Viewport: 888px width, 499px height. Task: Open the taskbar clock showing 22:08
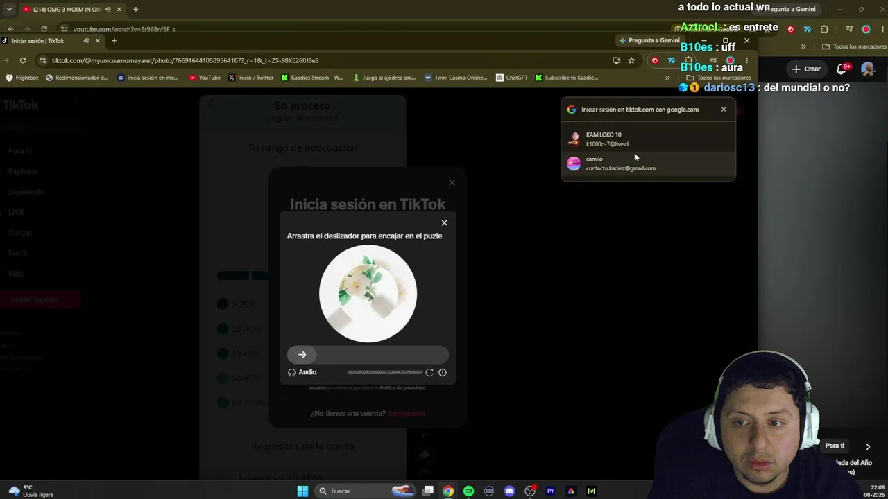pyautogui.click(x=873, y=491)
